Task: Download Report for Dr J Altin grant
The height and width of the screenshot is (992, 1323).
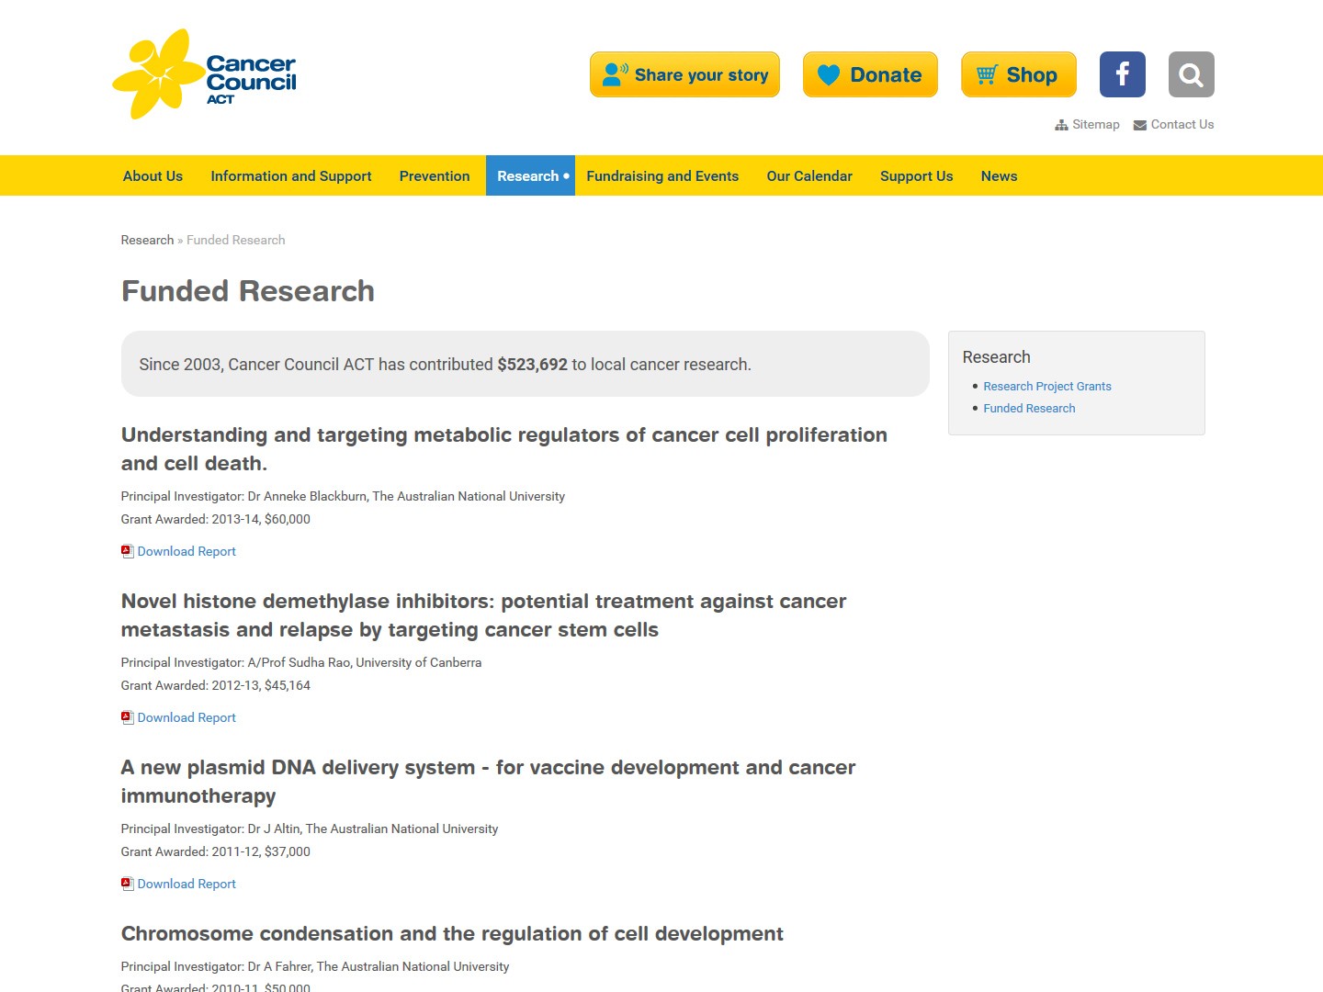Action: point(187,884)
